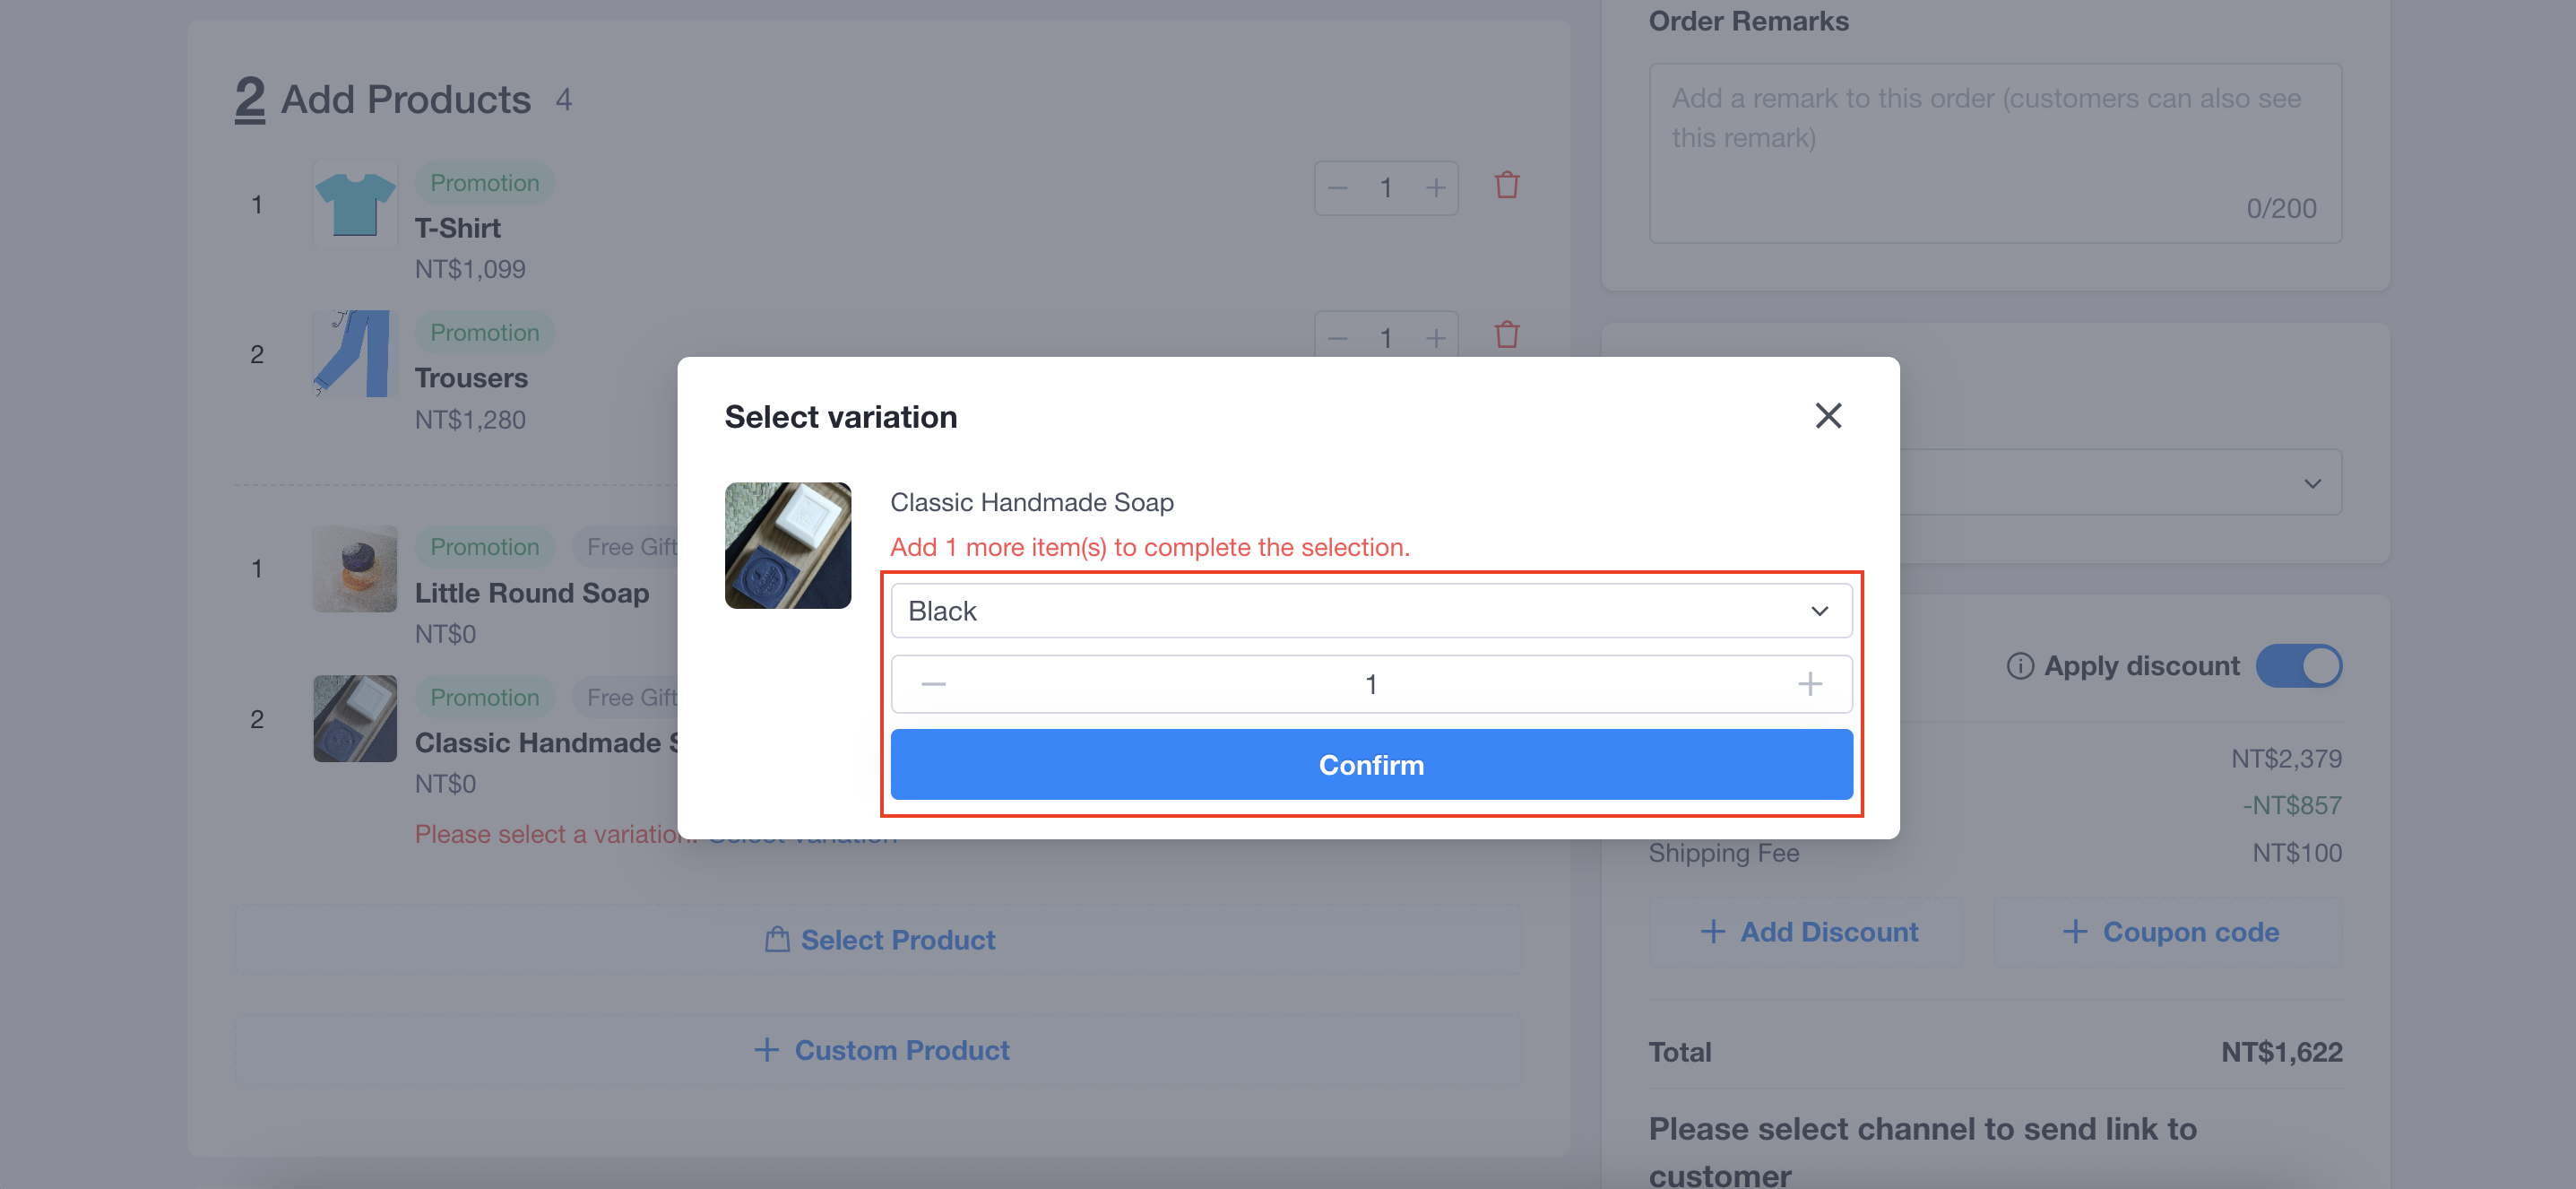Click the Select variation dialog title
The height and width of the screenshot is (1189, 2576).
[841, 417]
